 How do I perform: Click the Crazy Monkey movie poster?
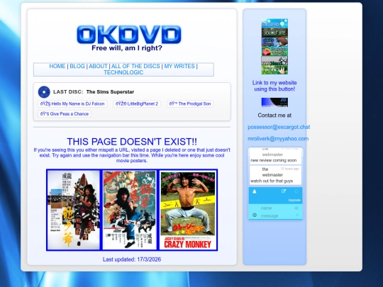tap(188, 210)
